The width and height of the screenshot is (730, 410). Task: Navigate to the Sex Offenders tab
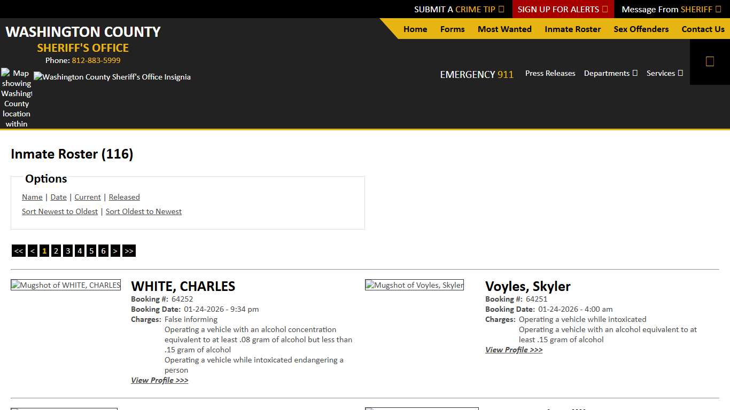(x=641, y=29)
